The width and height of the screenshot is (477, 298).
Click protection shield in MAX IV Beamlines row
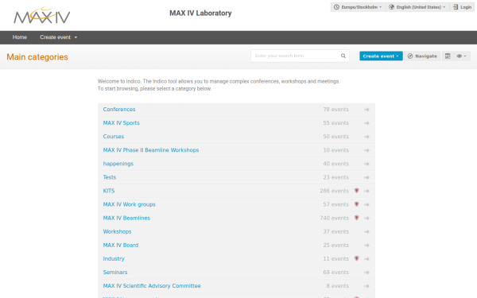click(x=356, y=218)
